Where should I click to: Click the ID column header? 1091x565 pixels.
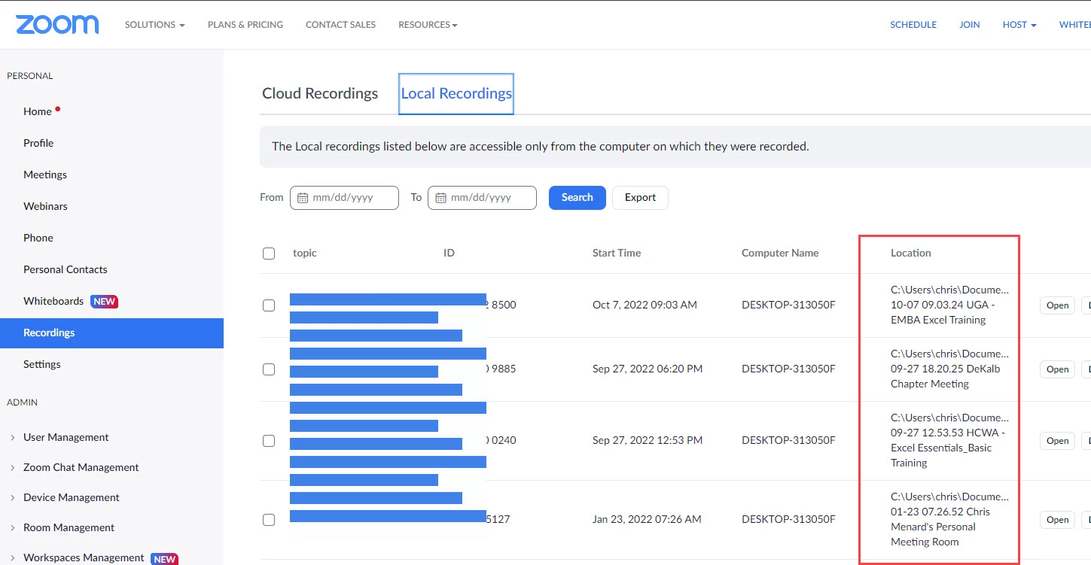coord(449,254)
